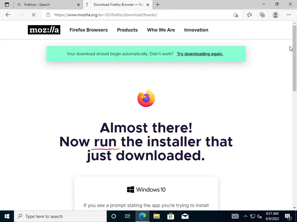Open the Who We Are menu
Viewport: 297px width, 222px height.
pyautogui.click(x=161, y=30)
